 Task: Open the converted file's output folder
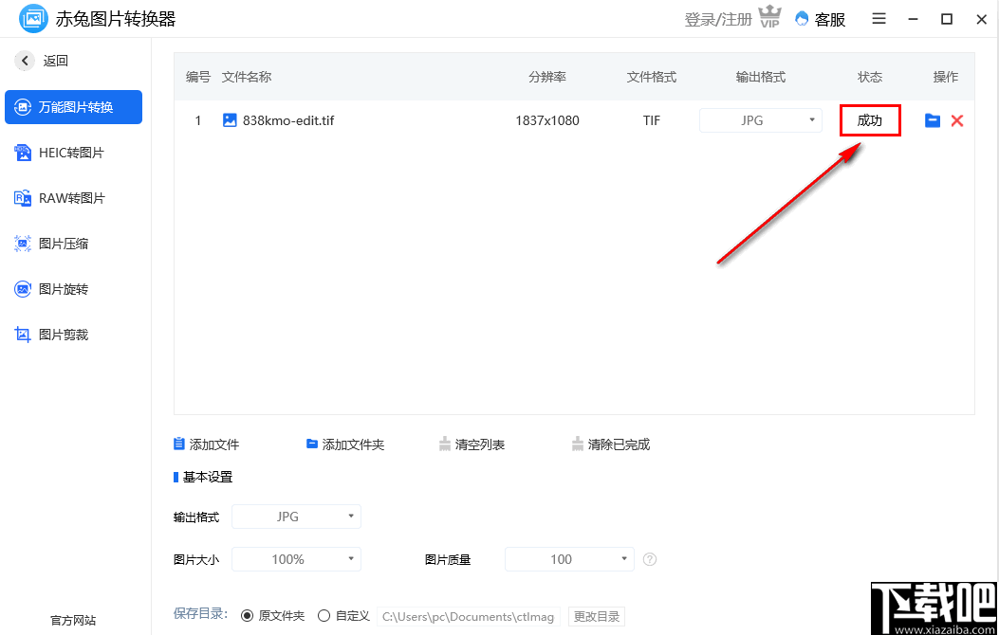[932, 120]
